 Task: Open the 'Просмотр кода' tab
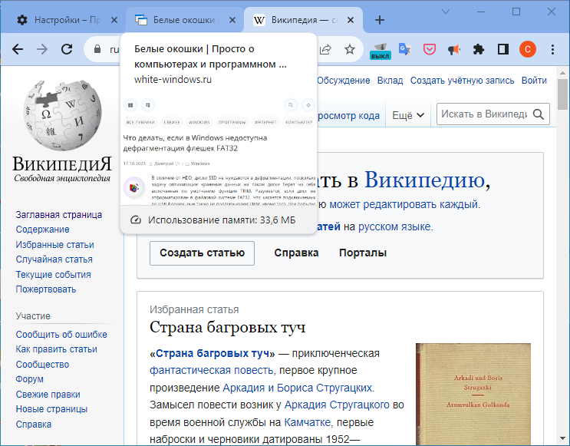[x=348, y=116]
